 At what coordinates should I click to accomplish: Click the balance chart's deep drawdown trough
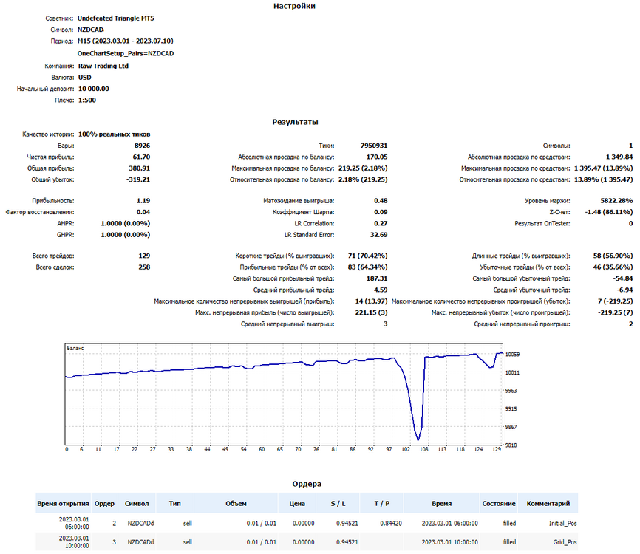coord(418,439)
